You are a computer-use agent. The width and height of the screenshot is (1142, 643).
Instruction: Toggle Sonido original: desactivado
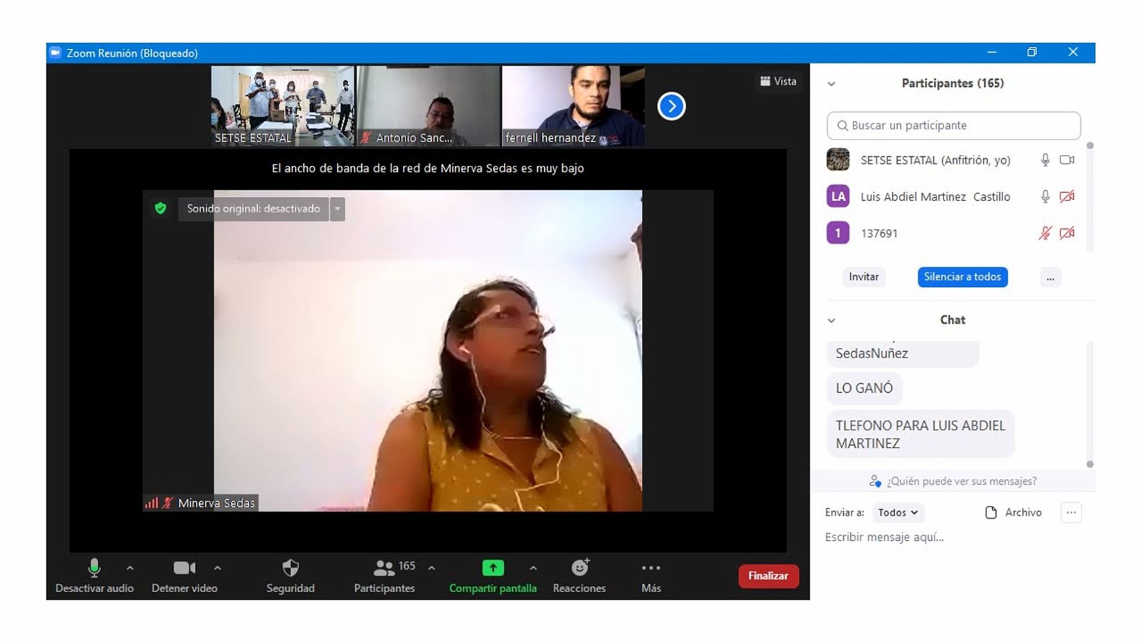coord(253,209)
